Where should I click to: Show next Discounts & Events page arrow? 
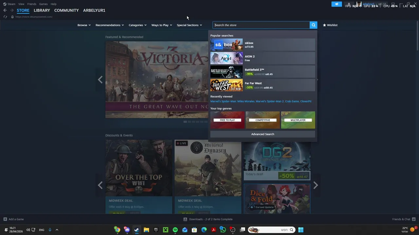[316, 185]
